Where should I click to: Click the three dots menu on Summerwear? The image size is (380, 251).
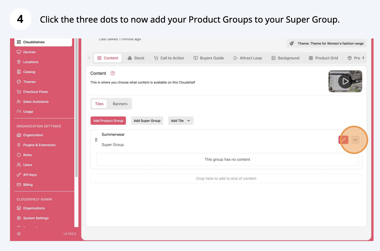355,140
